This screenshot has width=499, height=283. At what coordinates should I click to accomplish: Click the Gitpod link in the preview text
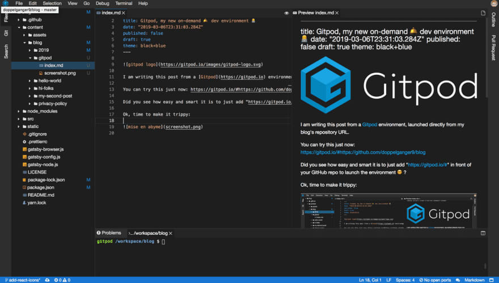click(x=369, y=124)
